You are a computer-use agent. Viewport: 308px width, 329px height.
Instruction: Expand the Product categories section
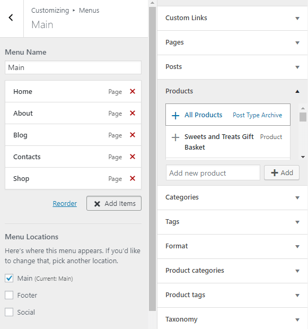[232, 271]
